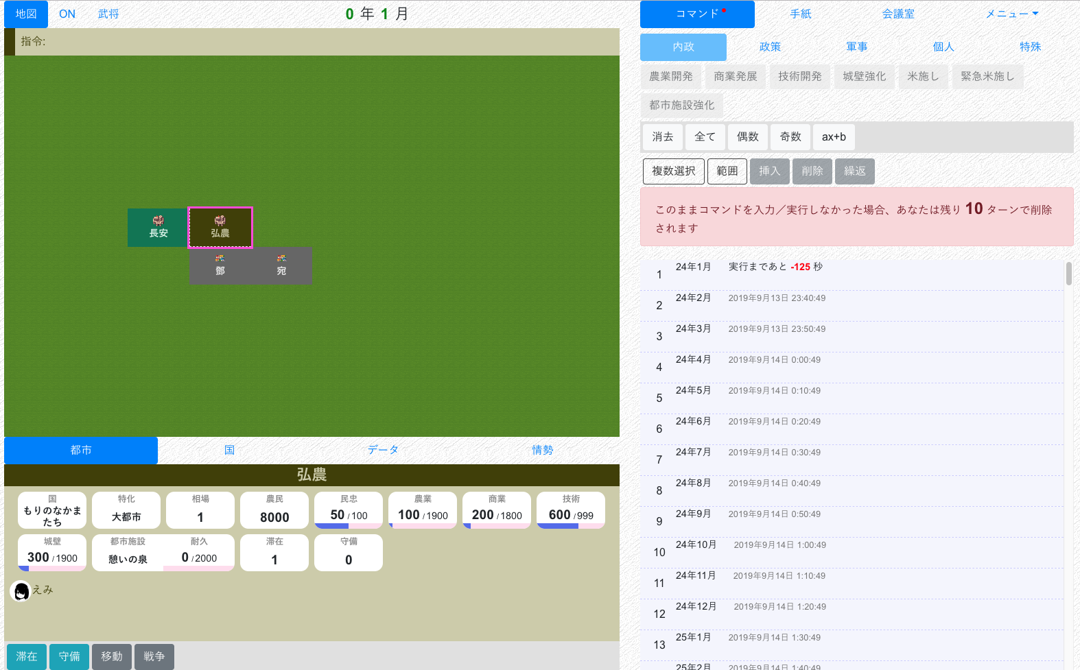
Task: Select the 弘農 city tile on map
Action: (220, 228)
